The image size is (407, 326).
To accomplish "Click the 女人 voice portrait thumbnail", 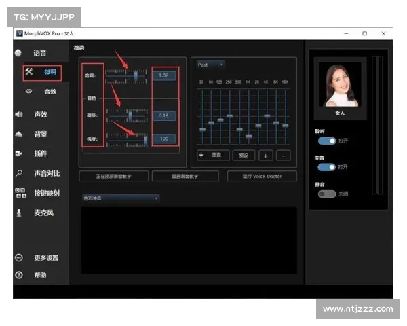I will point(340,84).
